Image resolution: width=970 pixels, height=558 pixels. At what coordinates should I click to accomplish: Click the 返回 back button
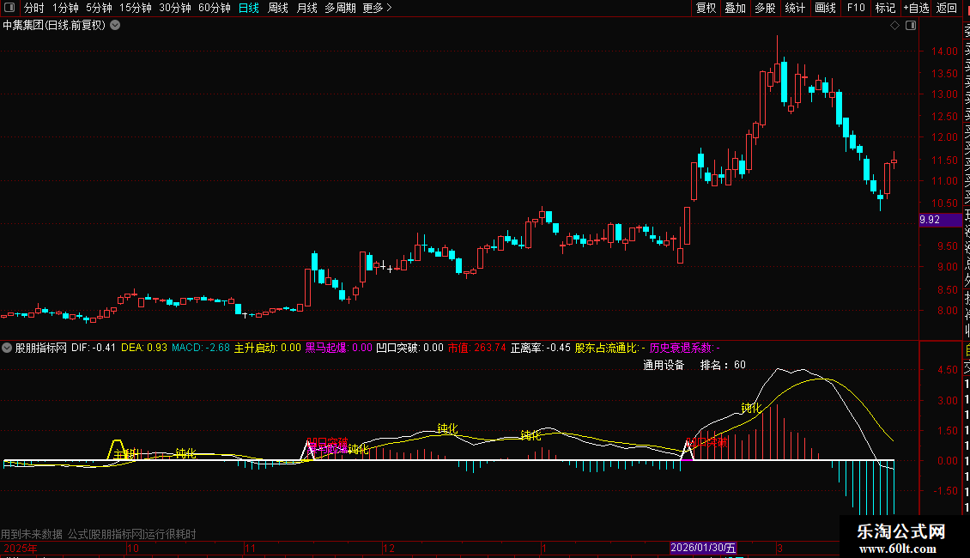coord(947,8)
